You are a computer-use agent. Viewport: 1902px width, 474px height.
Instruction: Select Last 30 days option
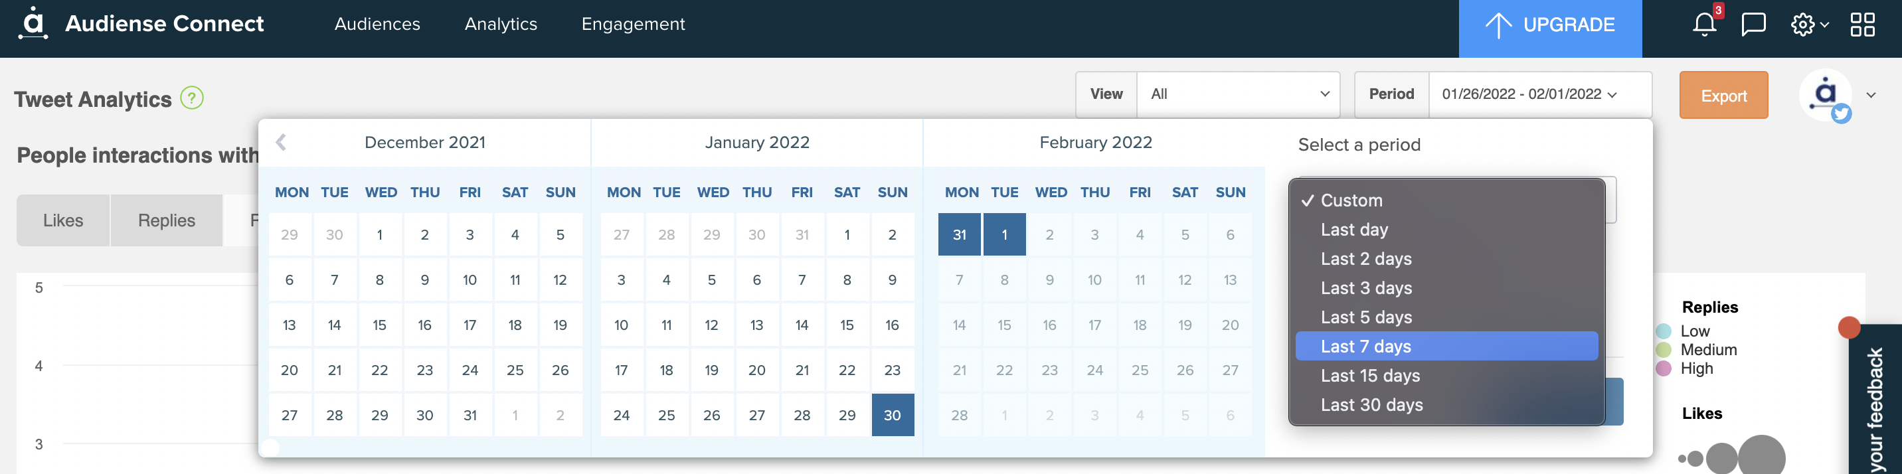click(1446, 404)
